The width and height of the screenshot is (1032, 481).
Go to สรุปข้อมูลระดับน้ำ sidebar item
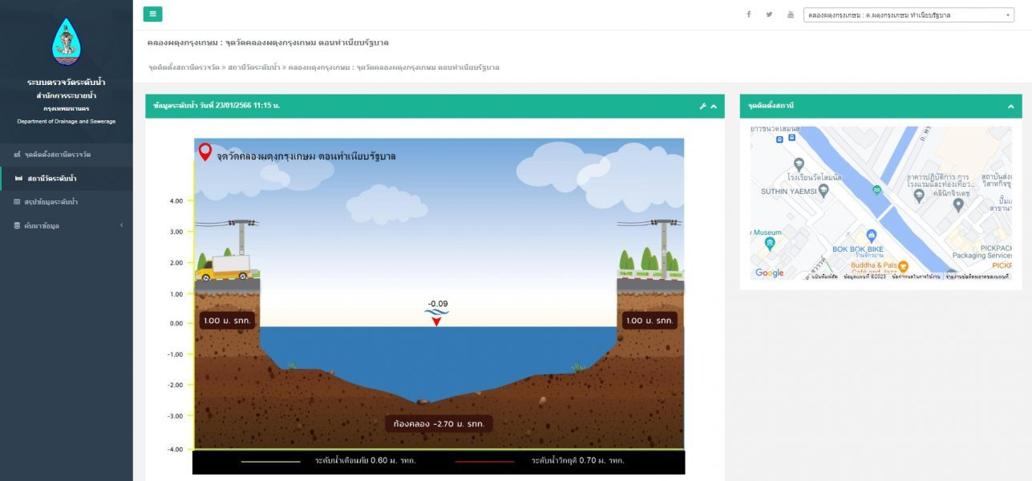coord(51,202)
